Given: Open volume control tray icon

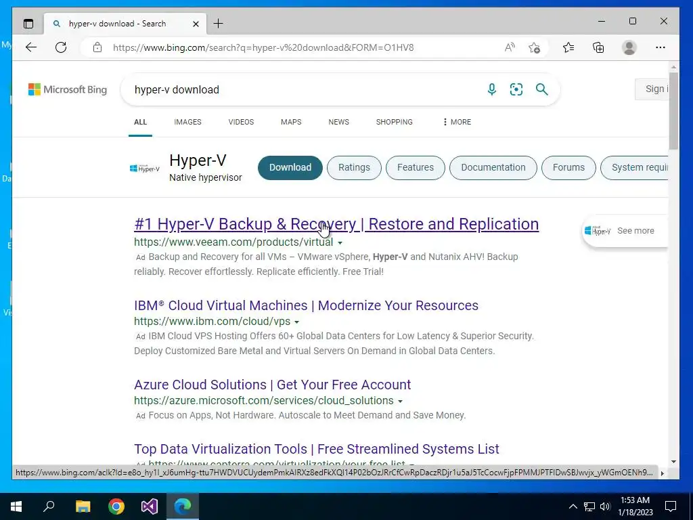Looking at the screenshot, I should [x=605, y=506].
